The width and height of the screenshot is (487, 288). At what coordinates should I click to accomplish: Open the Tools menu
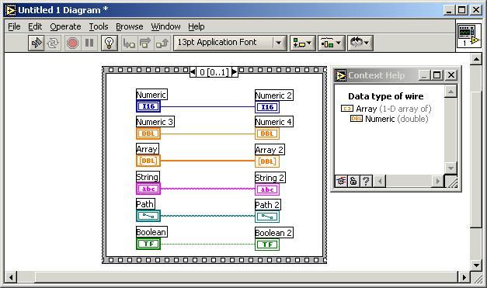[99, 26]
